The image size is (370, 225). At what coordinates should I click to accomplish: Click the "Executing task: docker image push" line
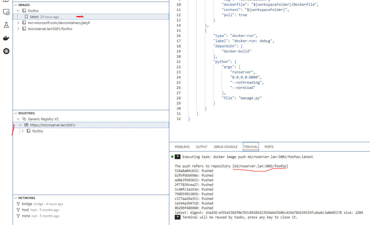click(248, 157)
